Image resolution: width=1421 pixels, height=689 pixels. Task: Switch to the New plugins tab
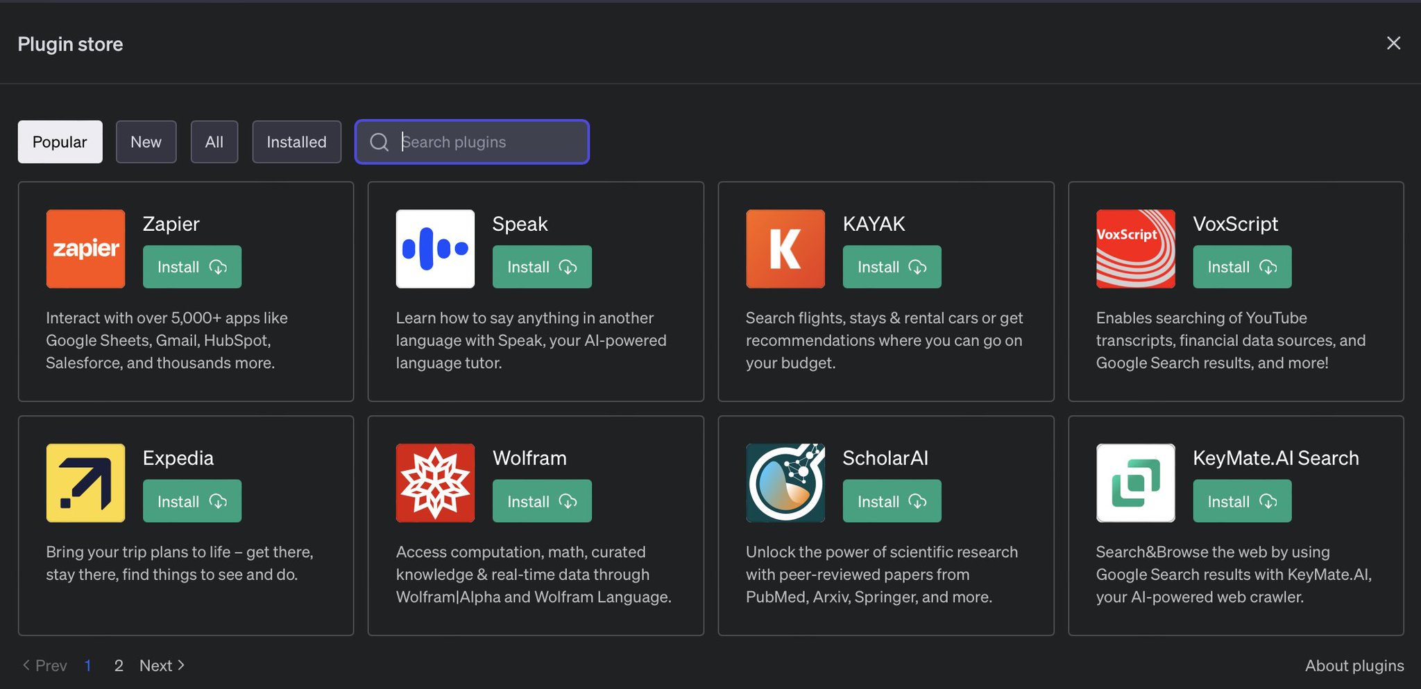click(x=146, y=142)
